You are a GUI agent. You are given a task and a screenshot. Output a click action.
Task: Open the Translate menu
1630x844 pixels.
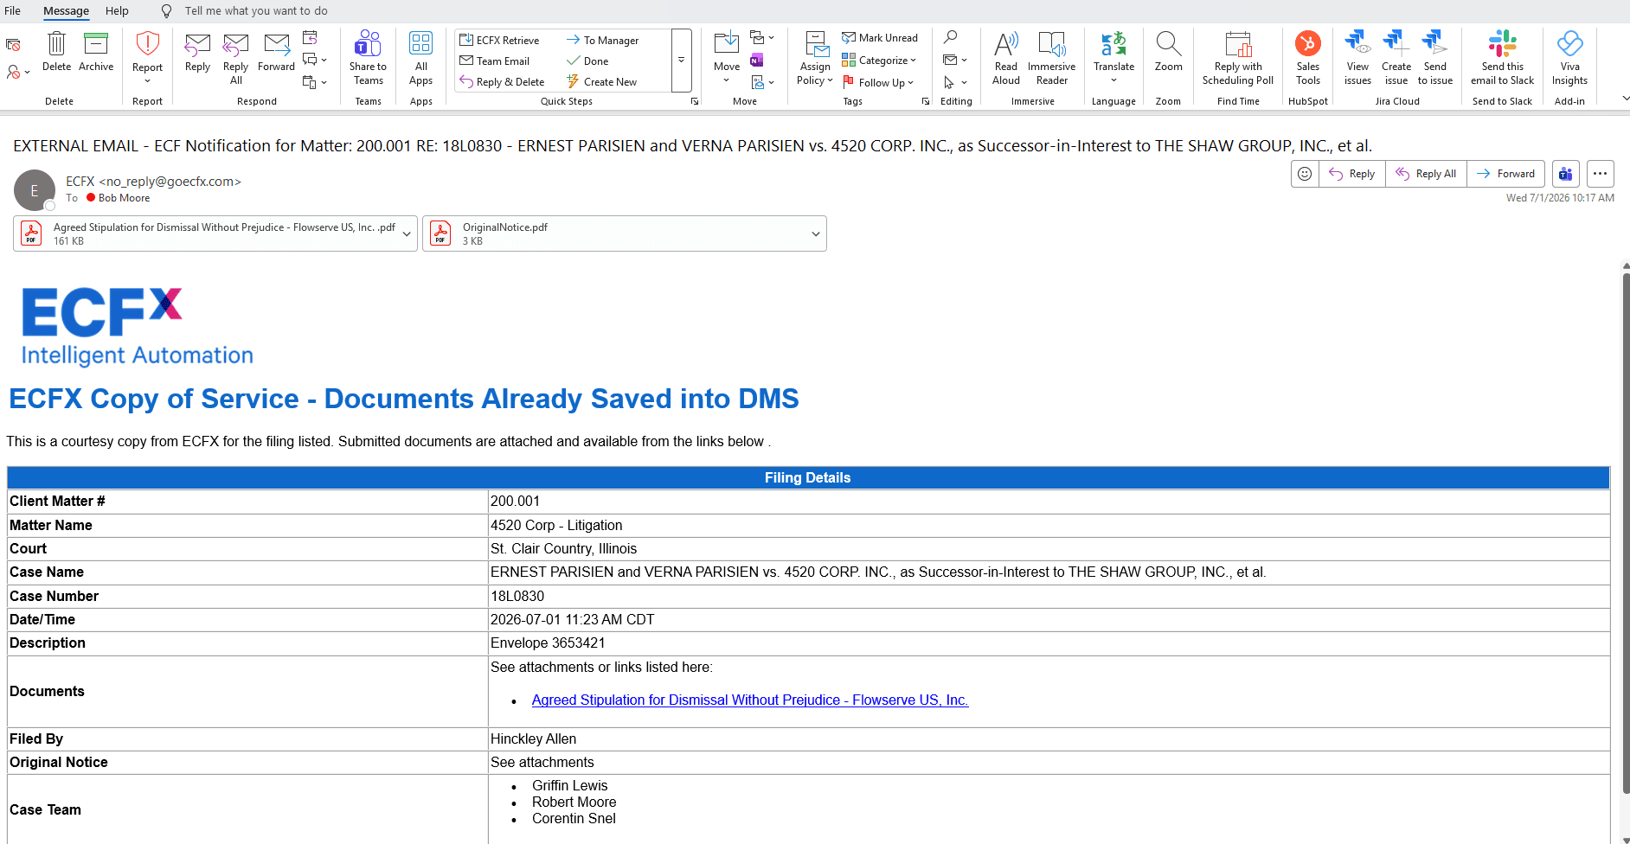pyautogui.click(x=1113, y=58)
